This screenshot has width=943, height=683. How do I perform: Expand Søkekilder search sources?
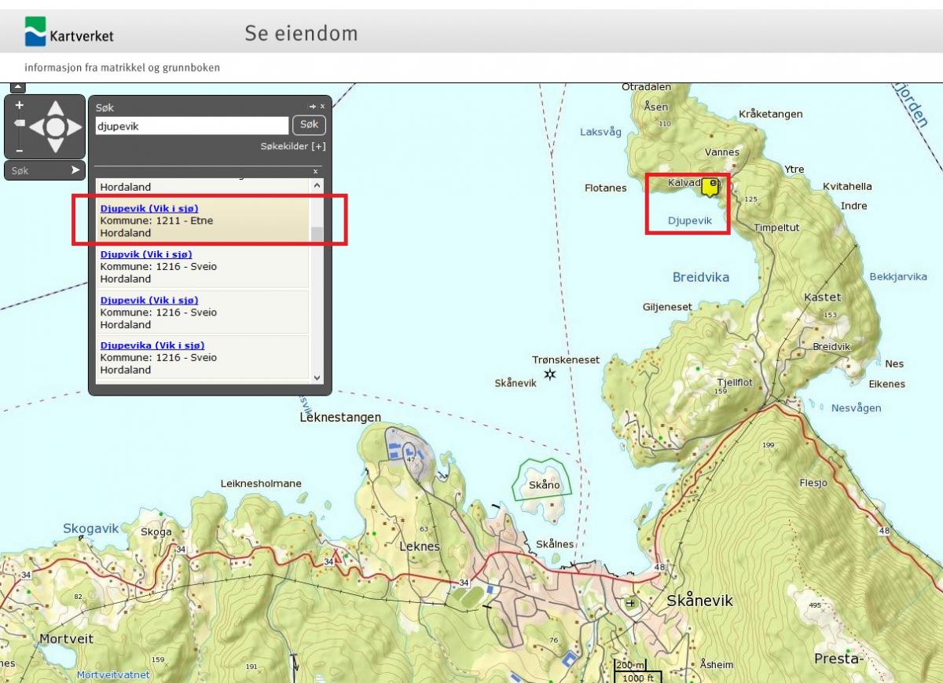coord(293,146)
